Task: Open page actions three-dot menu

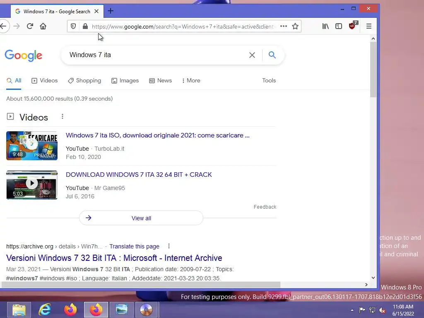Action: pyautogui.click(x=283, y=26)
